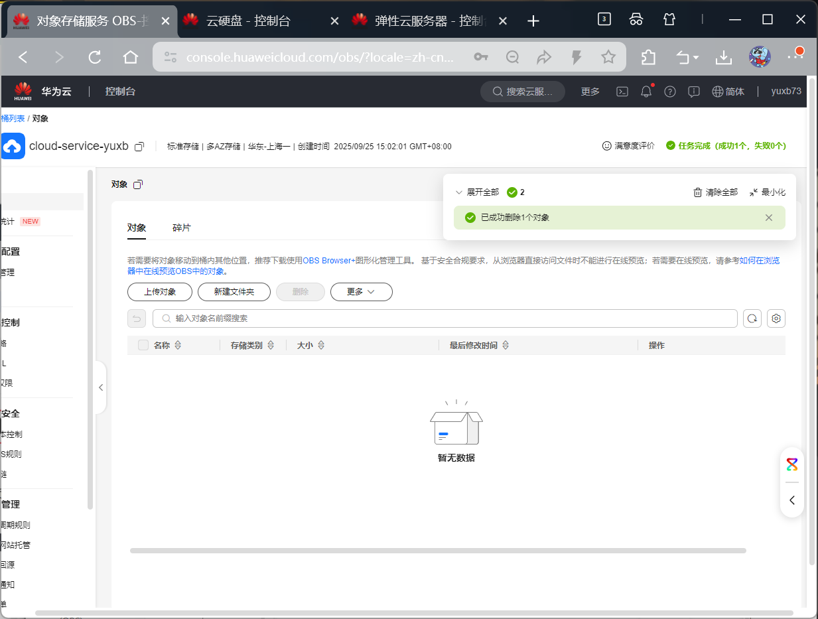The height and width of the screenshot is (619, 818).
Task: Click the site settings icon in address bar
Action: click(x=170, y=58)
